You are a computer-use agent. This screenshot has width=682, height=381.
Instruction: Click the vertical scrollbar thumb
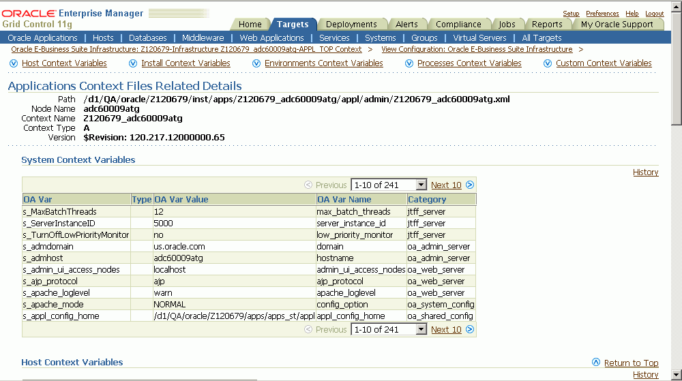tap(677, 68)
